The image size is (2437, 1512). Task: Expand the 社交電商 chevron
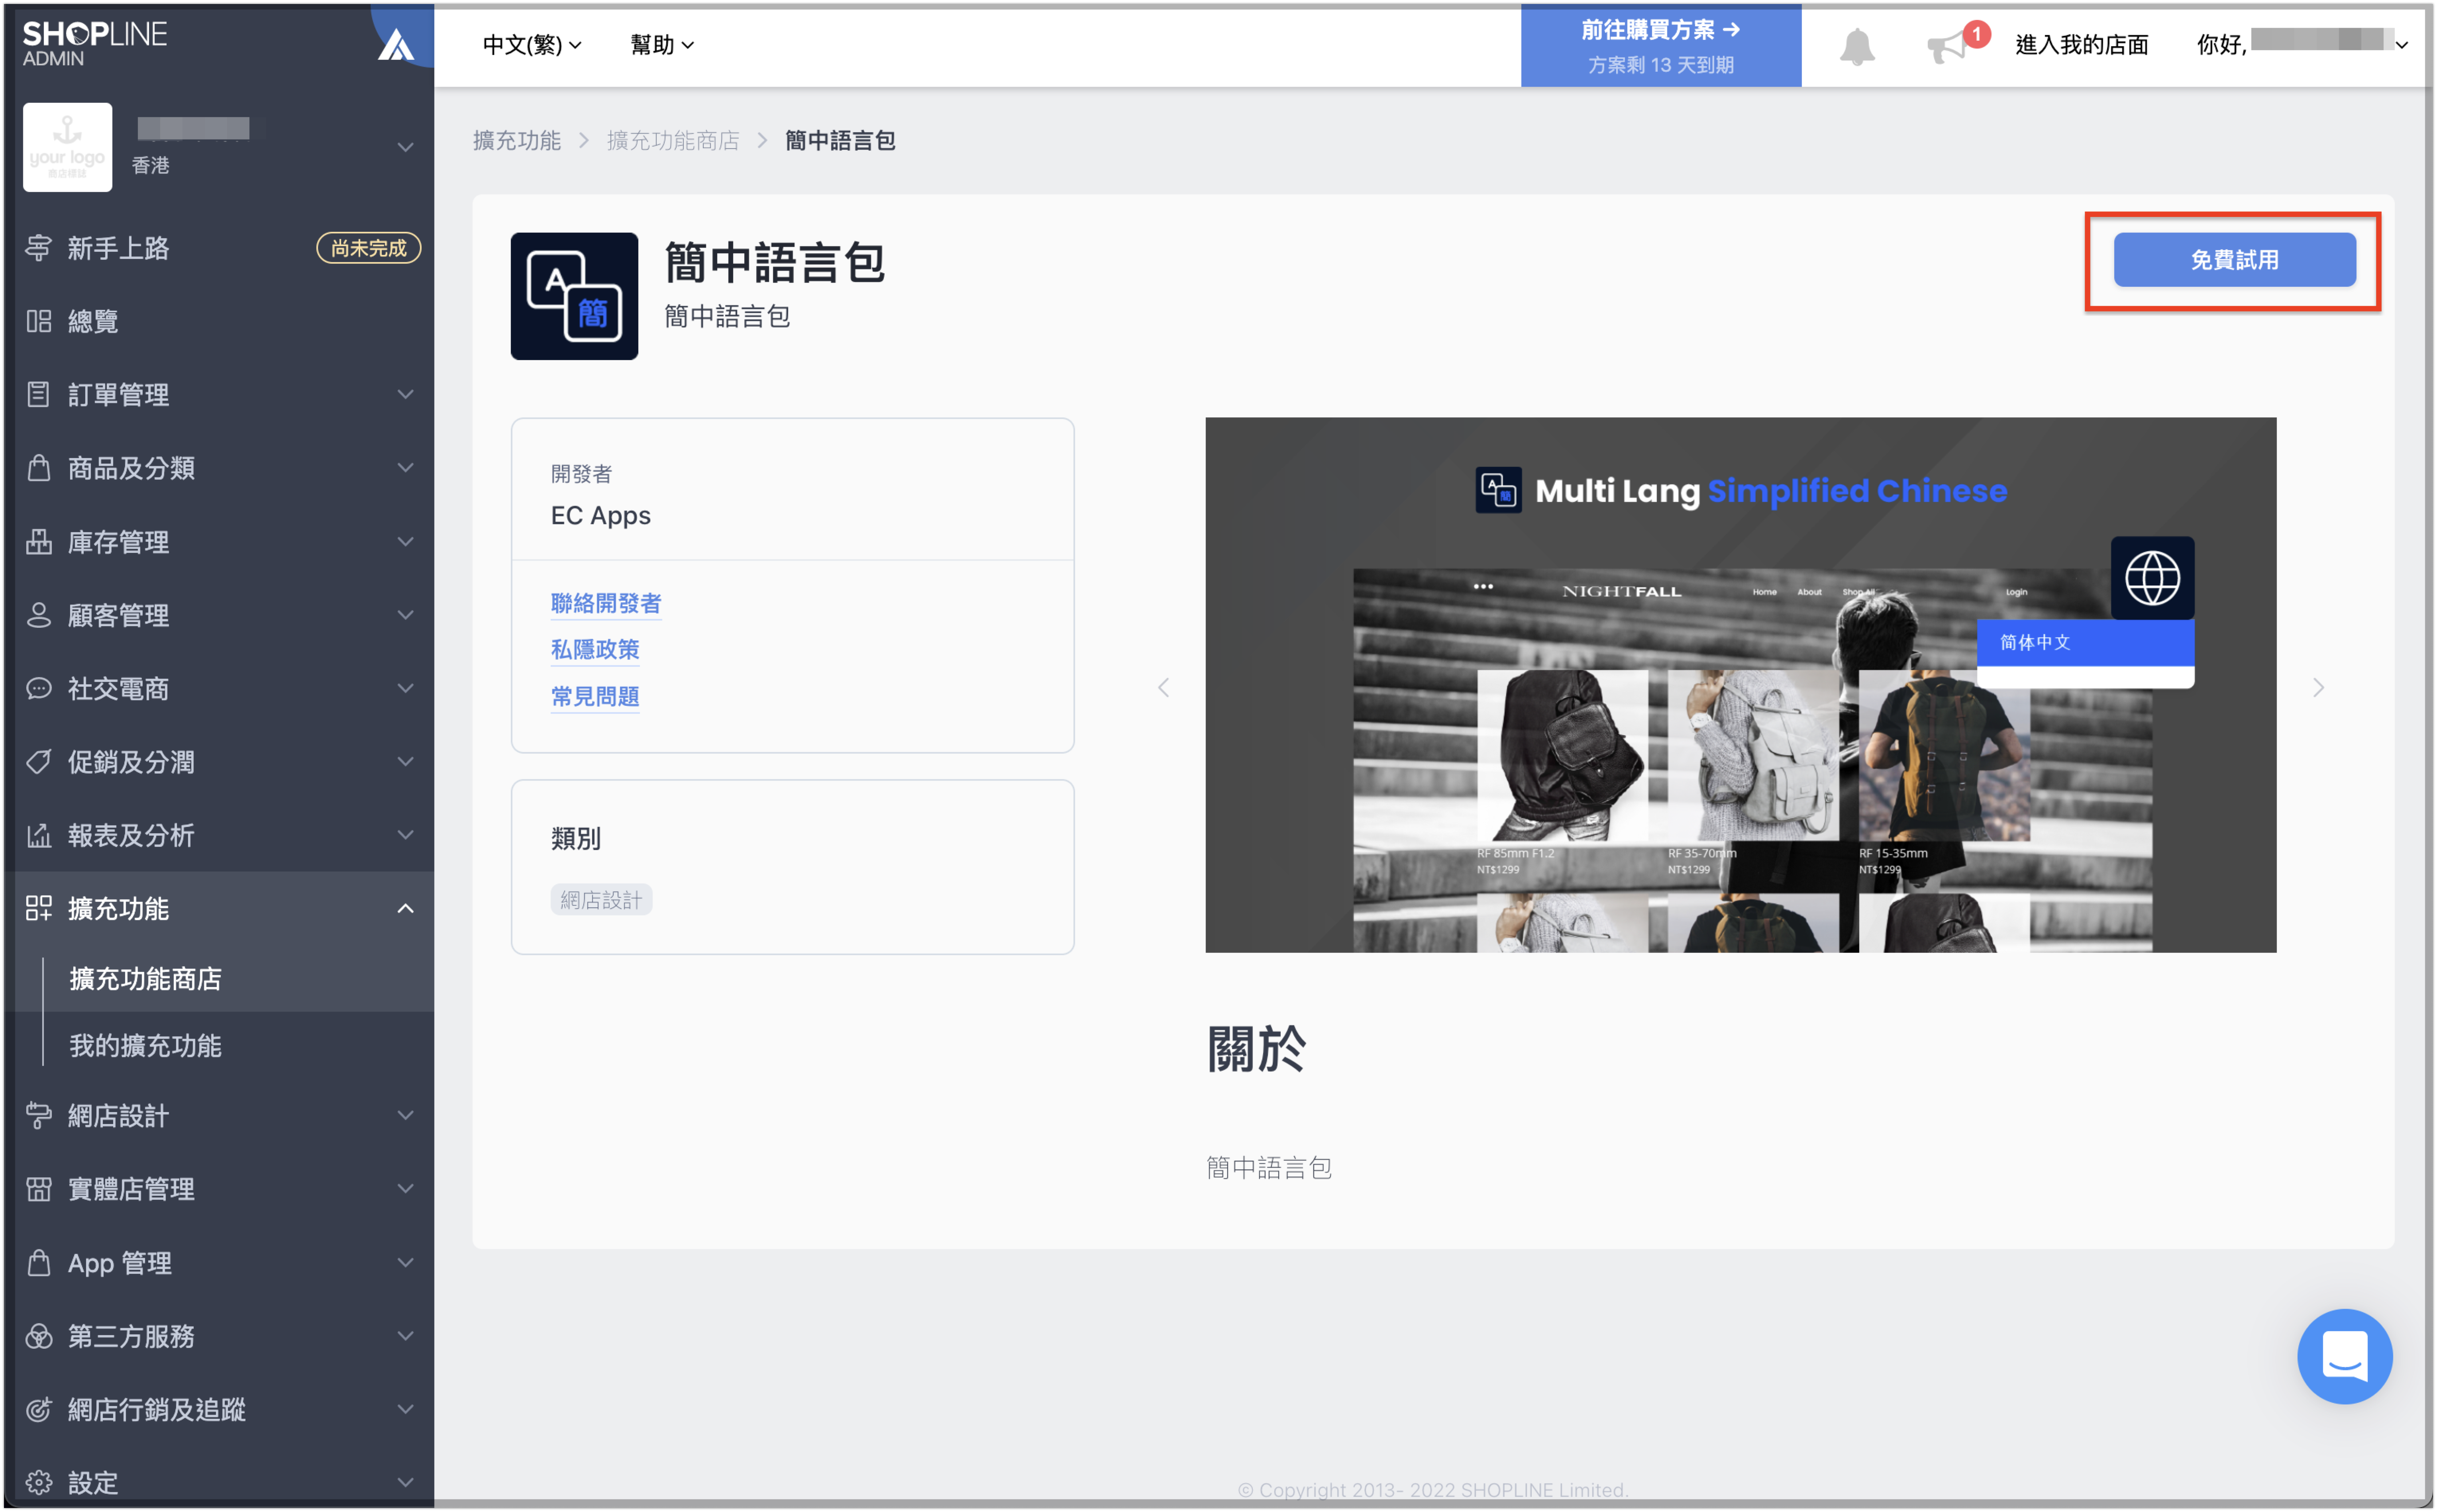[x=405, y=688]
